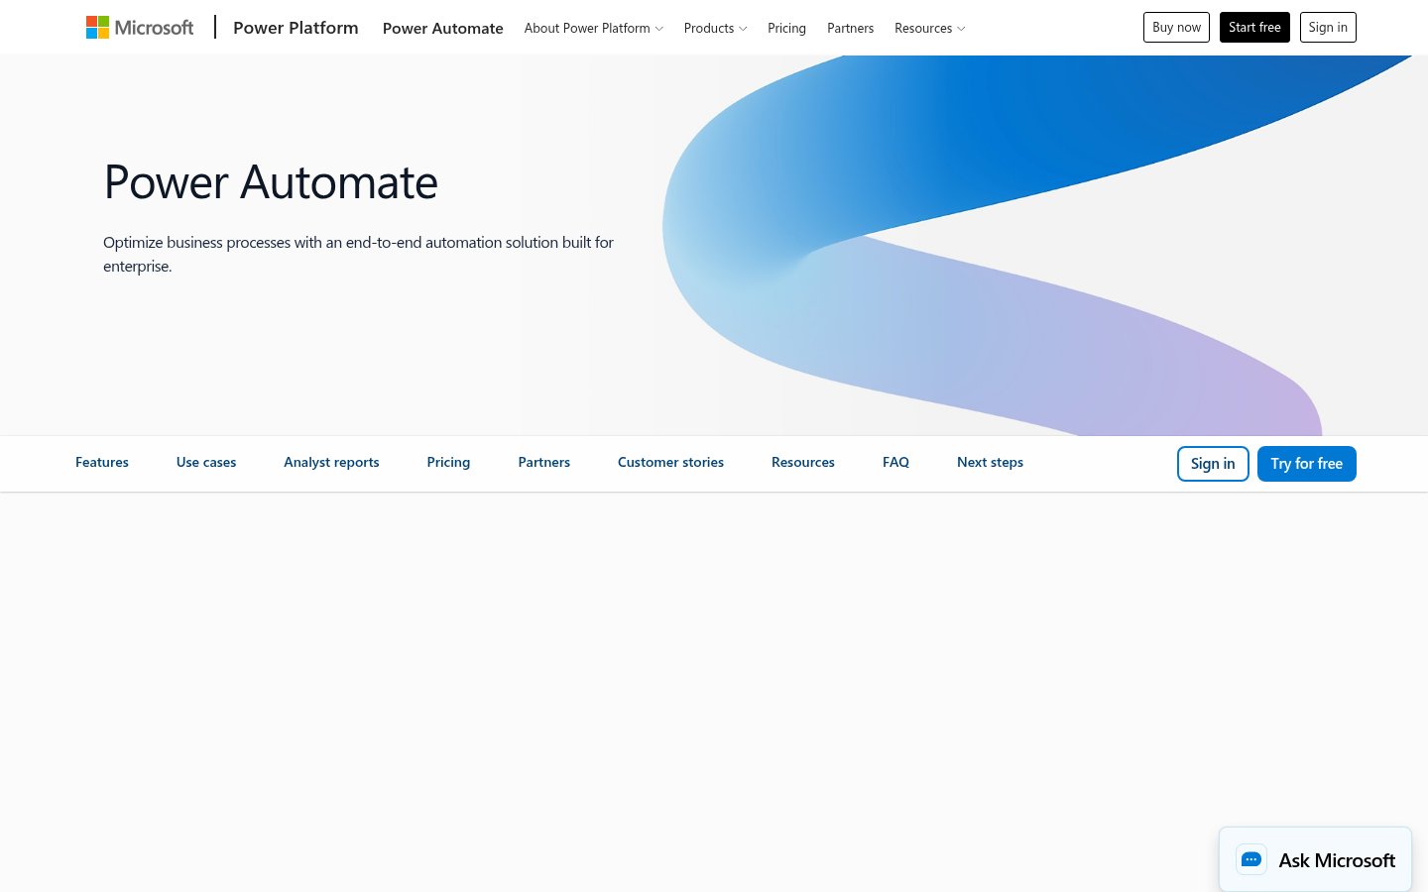Jump to the Features section
This screenshot has width=1428, height=892.
(x=102, y=462)
